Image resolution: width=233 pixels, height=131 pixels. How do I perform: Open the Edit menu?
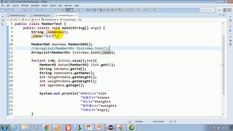click(8, 5)
